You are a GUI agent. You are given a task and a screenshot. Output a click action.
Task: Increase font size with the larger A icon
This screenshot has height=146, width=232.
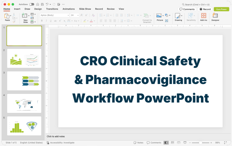(x=82, y=15)
